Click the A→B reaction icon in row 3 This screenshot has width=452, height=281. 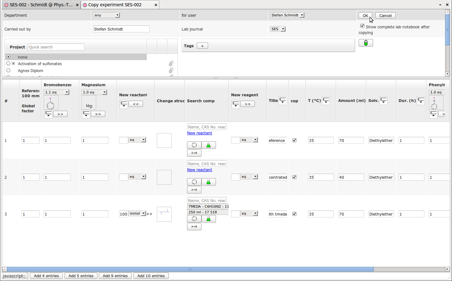click(194, 227)
